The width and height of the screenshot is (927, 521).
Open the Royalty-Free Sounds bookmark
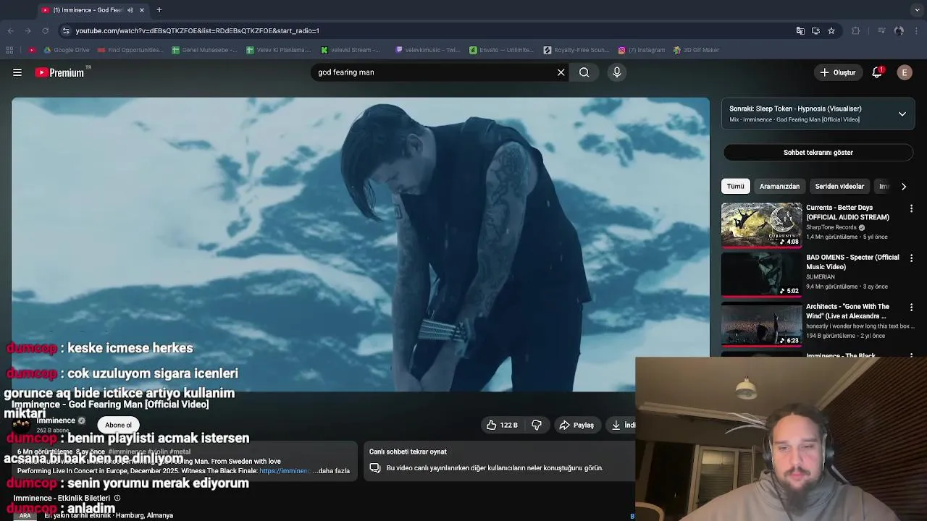(x=576, y=50)
